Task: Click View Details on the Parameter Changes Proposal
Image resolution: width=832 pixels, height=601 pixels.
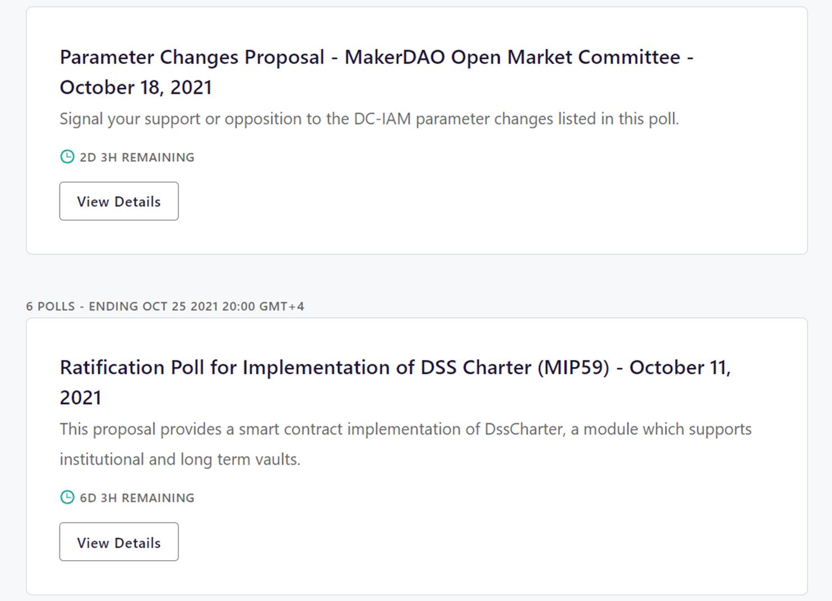Action: (118, 201)
